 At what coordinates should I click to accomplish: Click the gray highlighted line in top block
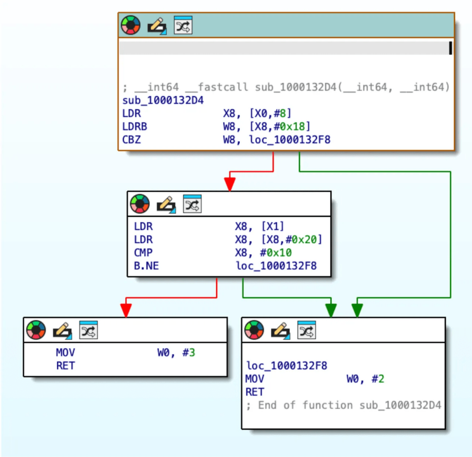[x=283, y=48]
